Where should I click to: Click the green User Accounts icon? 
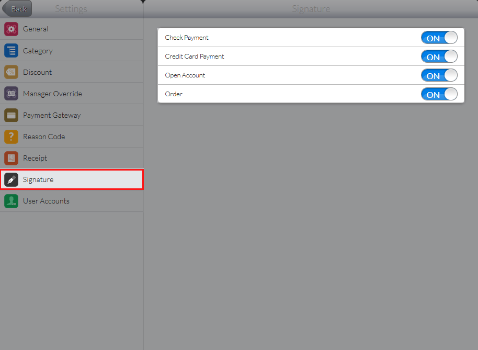pyautogui.click(x=12, y=201)
